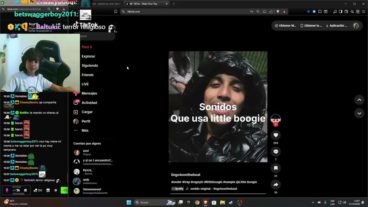Open the Shazam extension icon
This screenshot has height=207, width=368.
314,11
